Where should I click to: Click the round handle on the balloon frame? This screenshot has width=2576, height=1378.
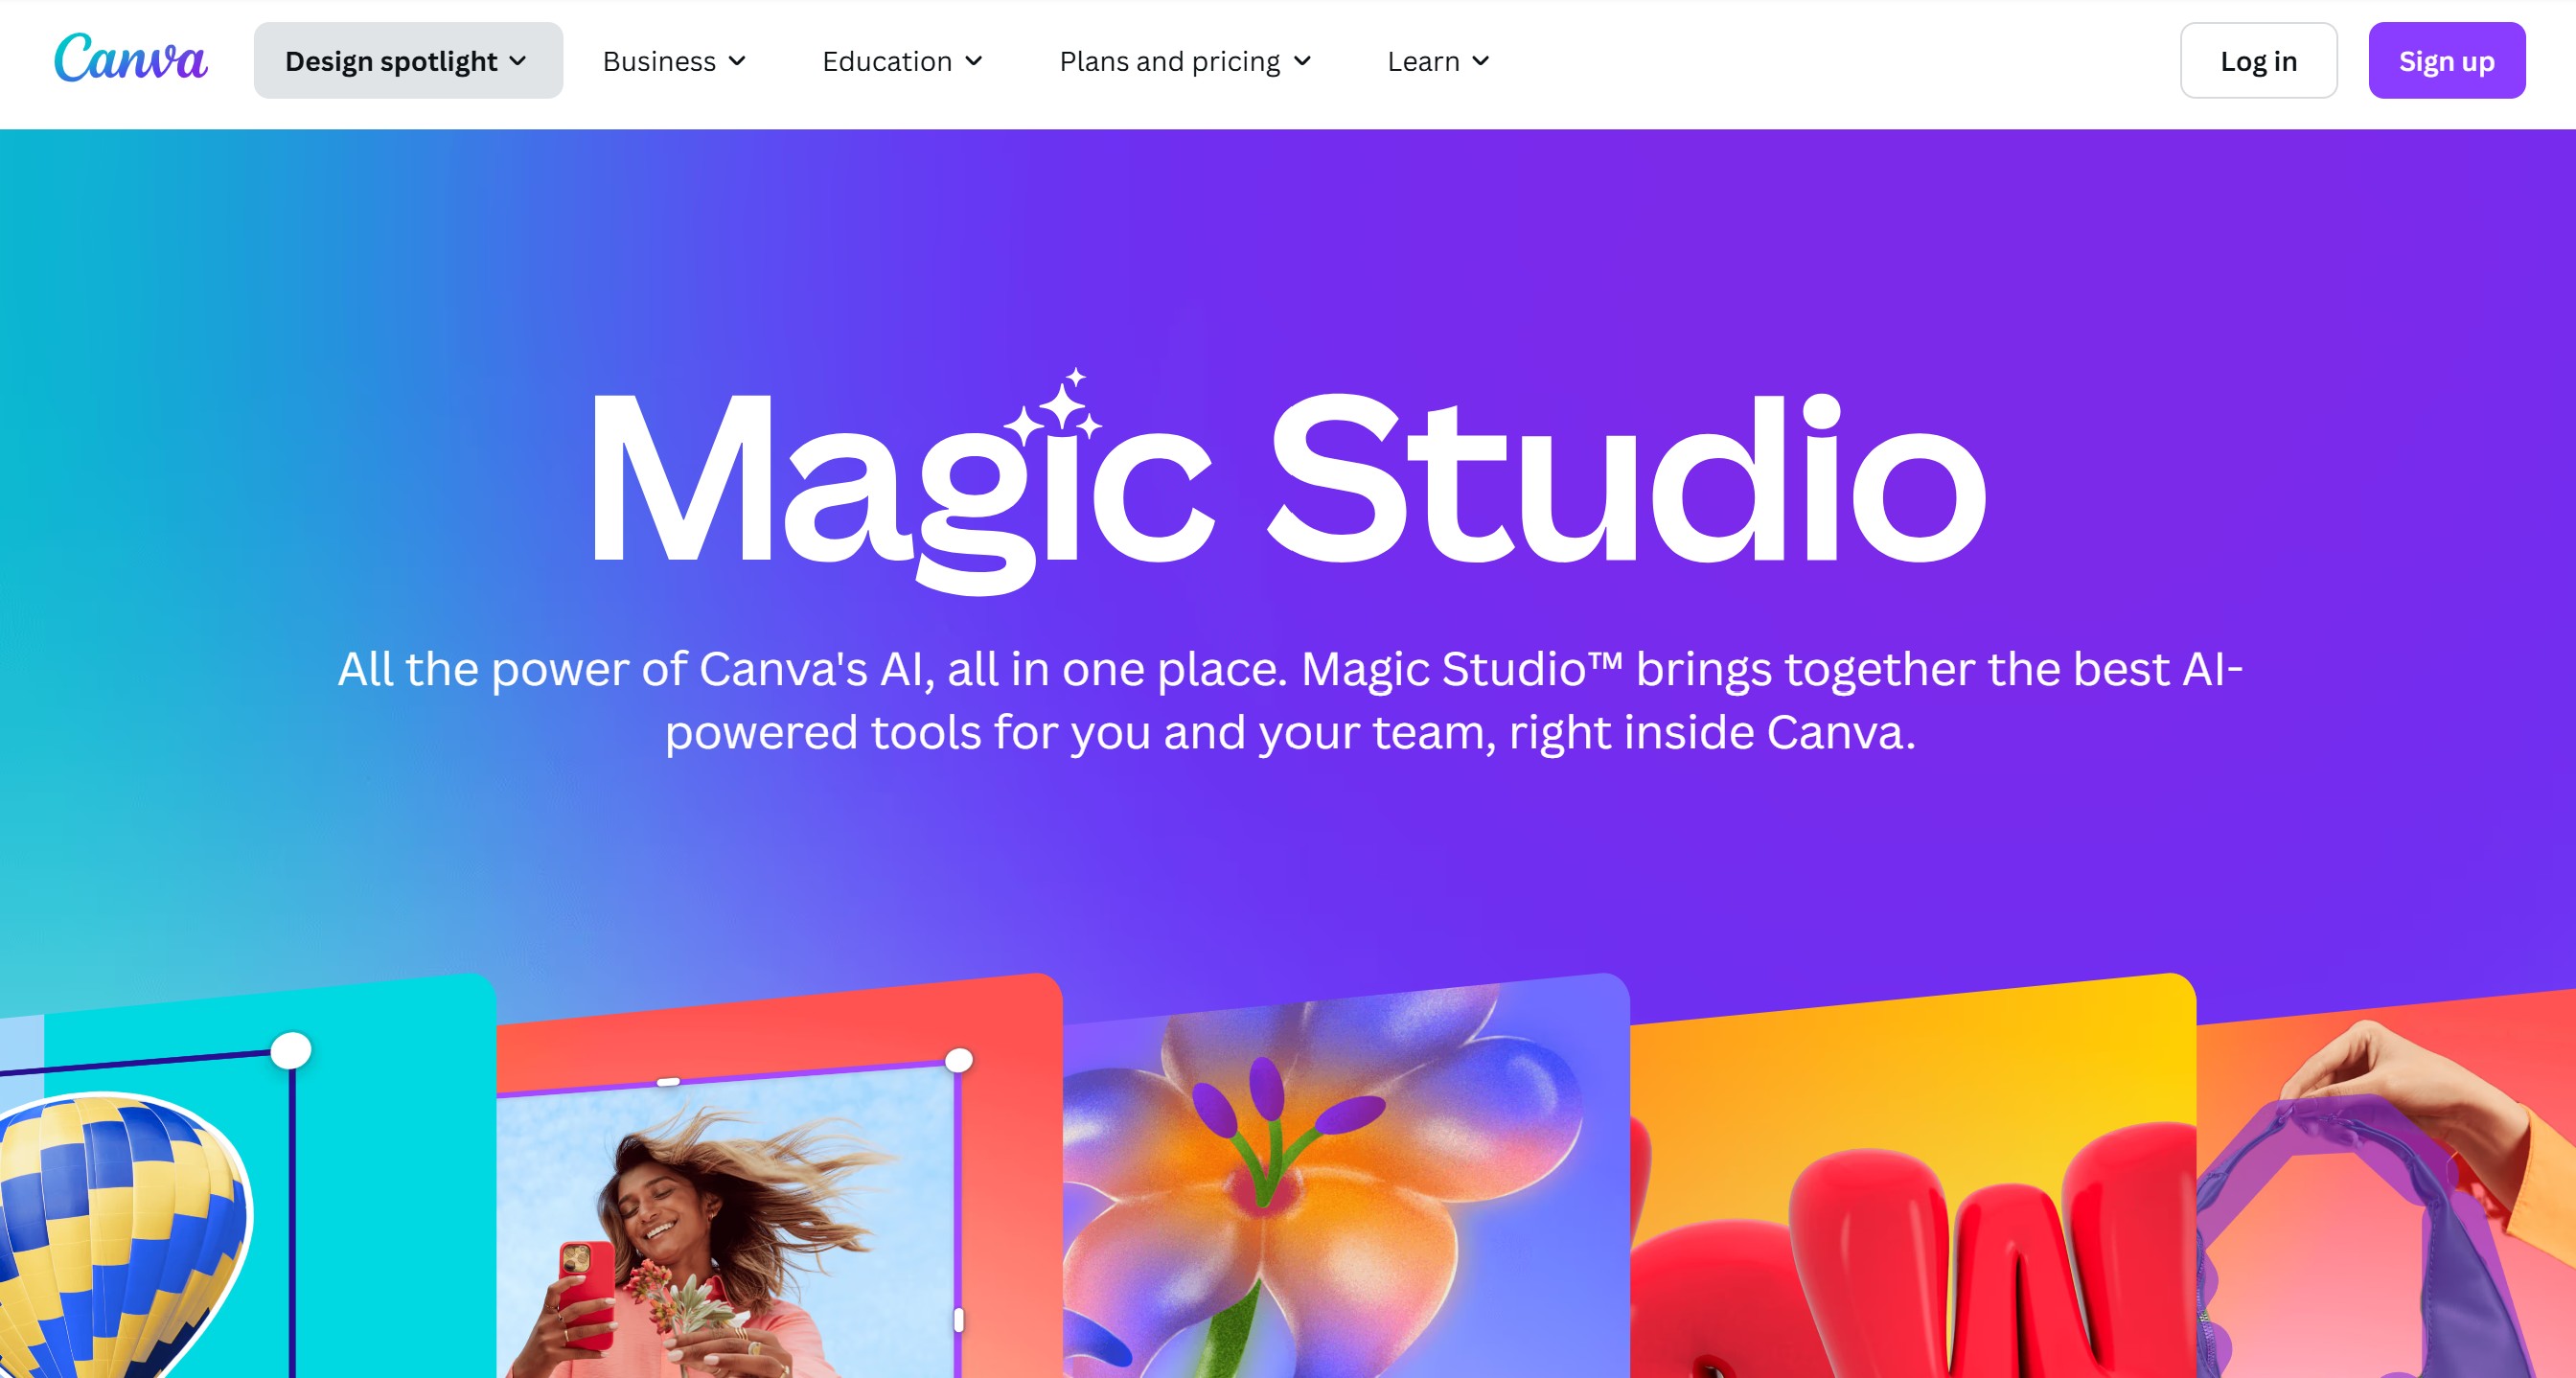291,1051
